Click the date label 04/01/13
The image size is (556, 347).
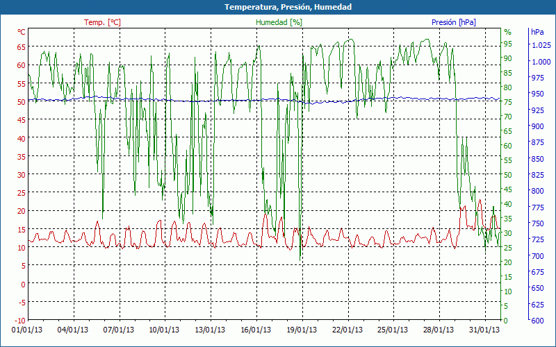tap(73, 330)
